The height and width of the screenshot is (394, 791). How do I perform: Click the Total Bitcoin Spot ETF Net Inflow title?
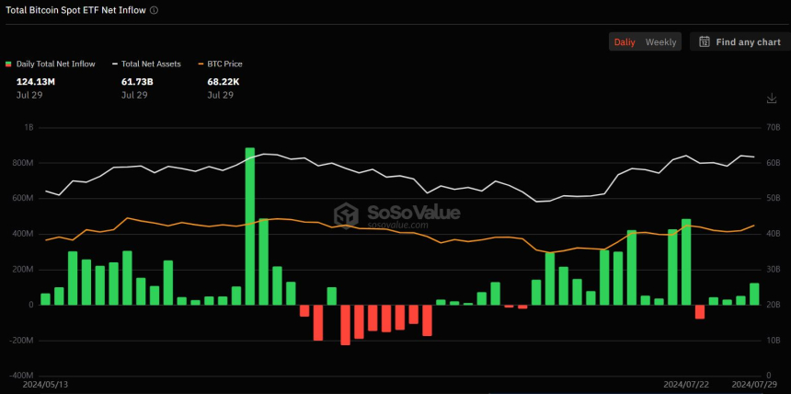[x=75, y=10]
